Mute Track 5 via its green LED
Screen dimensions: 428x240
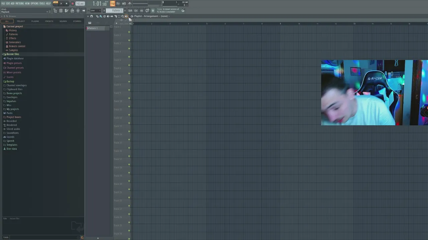(x=129, y=65)
